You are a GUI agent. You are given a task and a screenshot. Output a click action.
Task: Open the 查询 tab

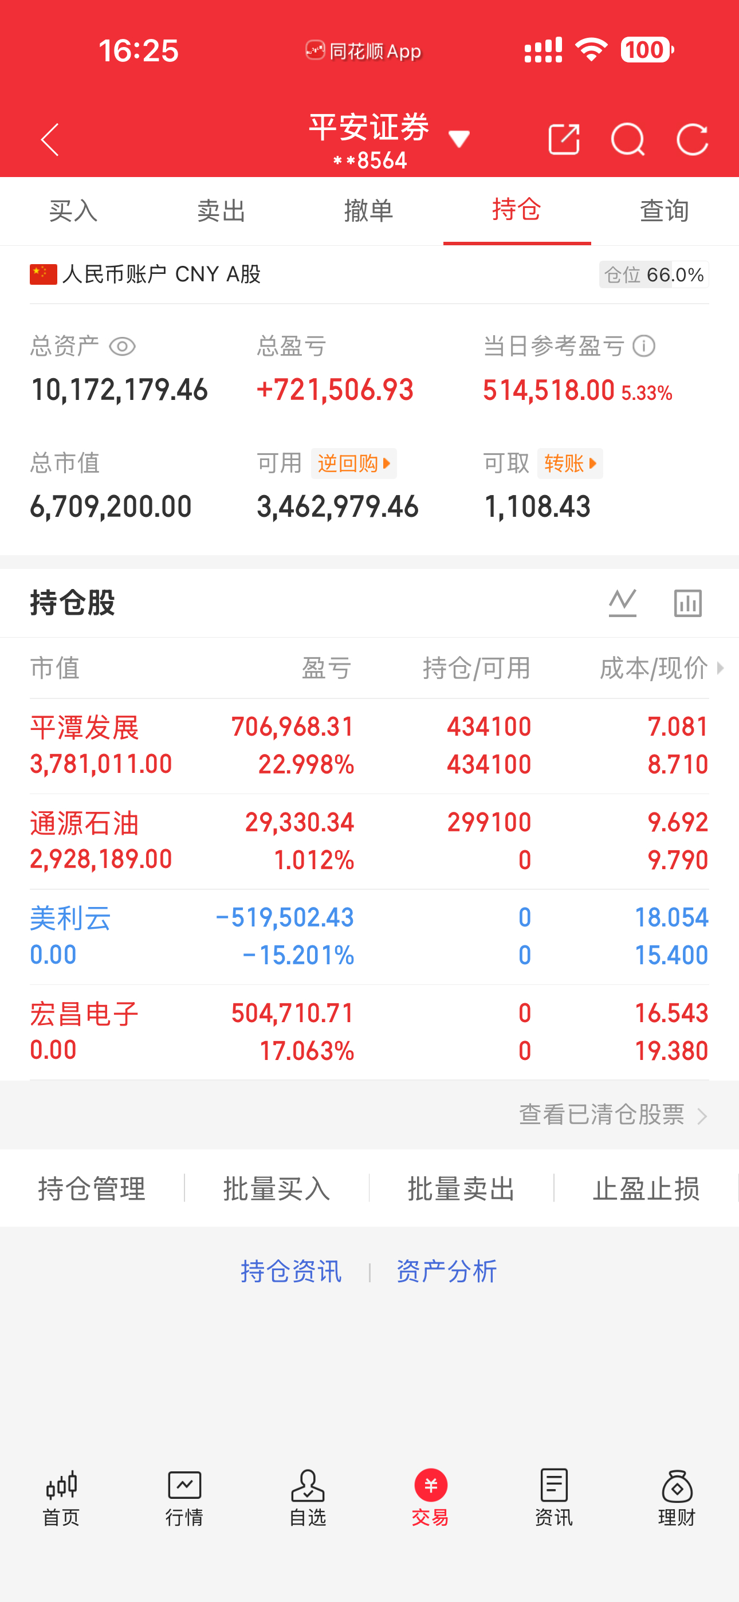point(665,211)
